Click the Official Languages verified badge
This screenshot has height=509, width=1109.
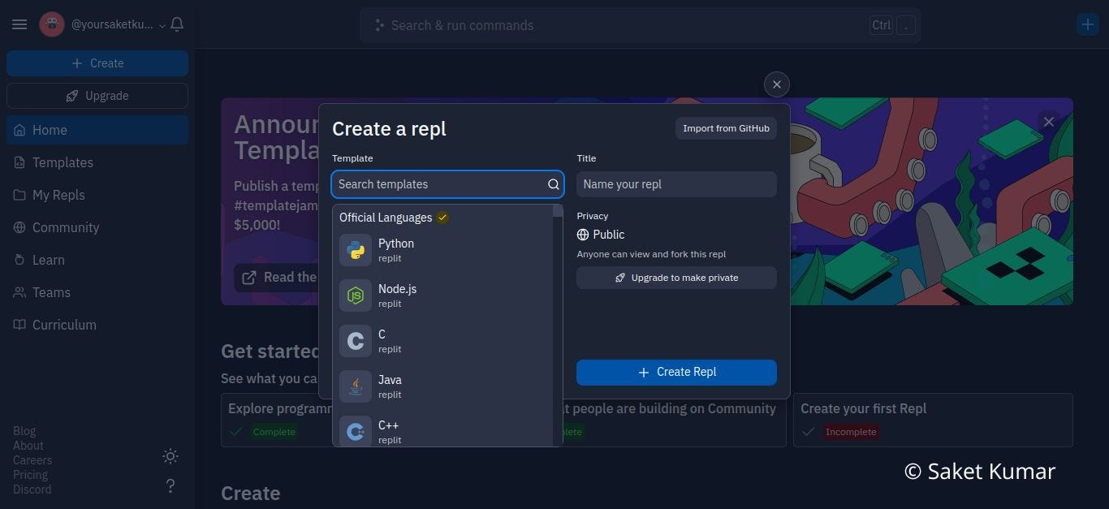442,218
